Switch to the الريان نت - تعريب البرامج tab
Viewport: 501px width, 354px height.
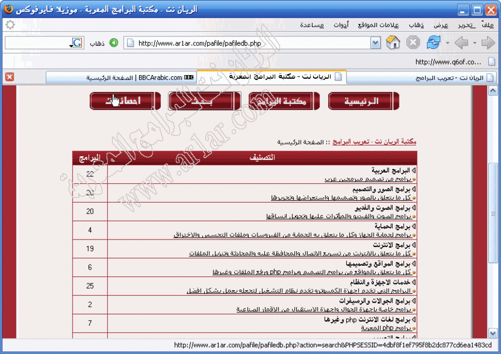coord(421,78)
